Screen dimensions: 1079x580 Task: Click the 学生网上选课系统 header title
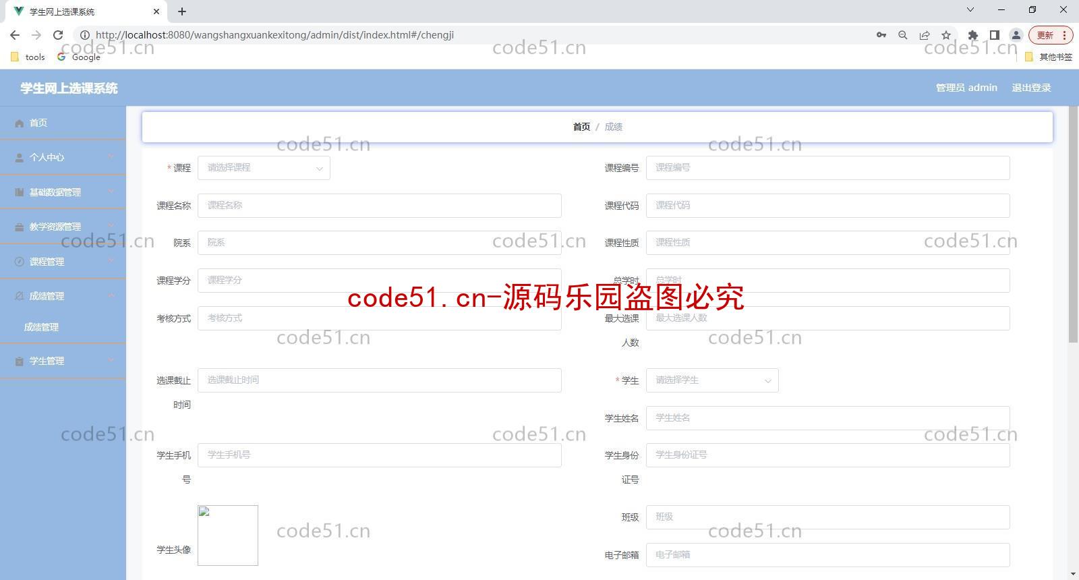(69, 88)
